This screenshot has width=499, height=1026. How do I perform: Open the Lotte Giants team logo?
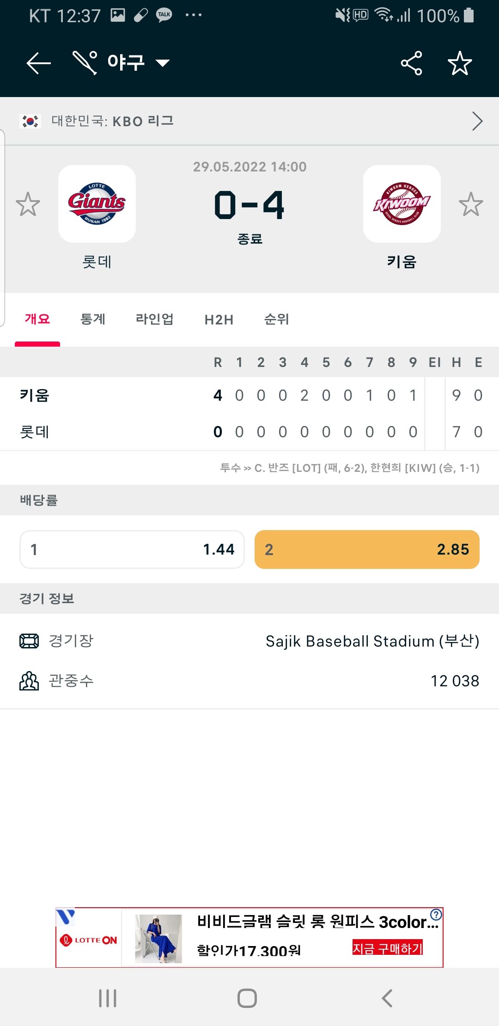pos(97,204)
